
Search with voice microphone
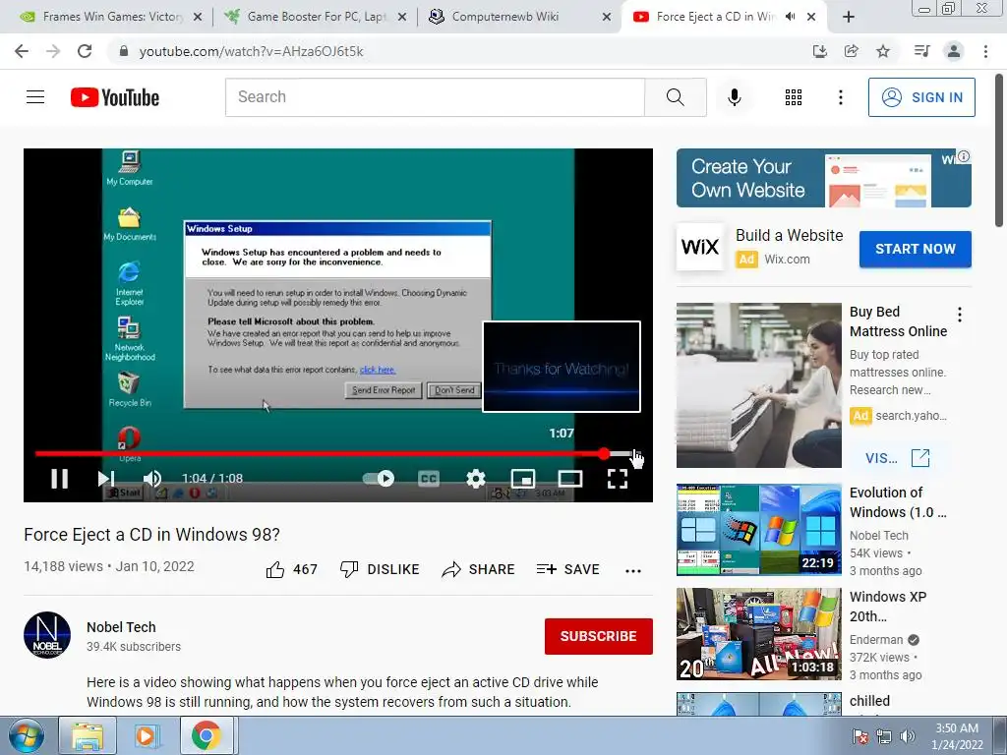pos(735,97)
